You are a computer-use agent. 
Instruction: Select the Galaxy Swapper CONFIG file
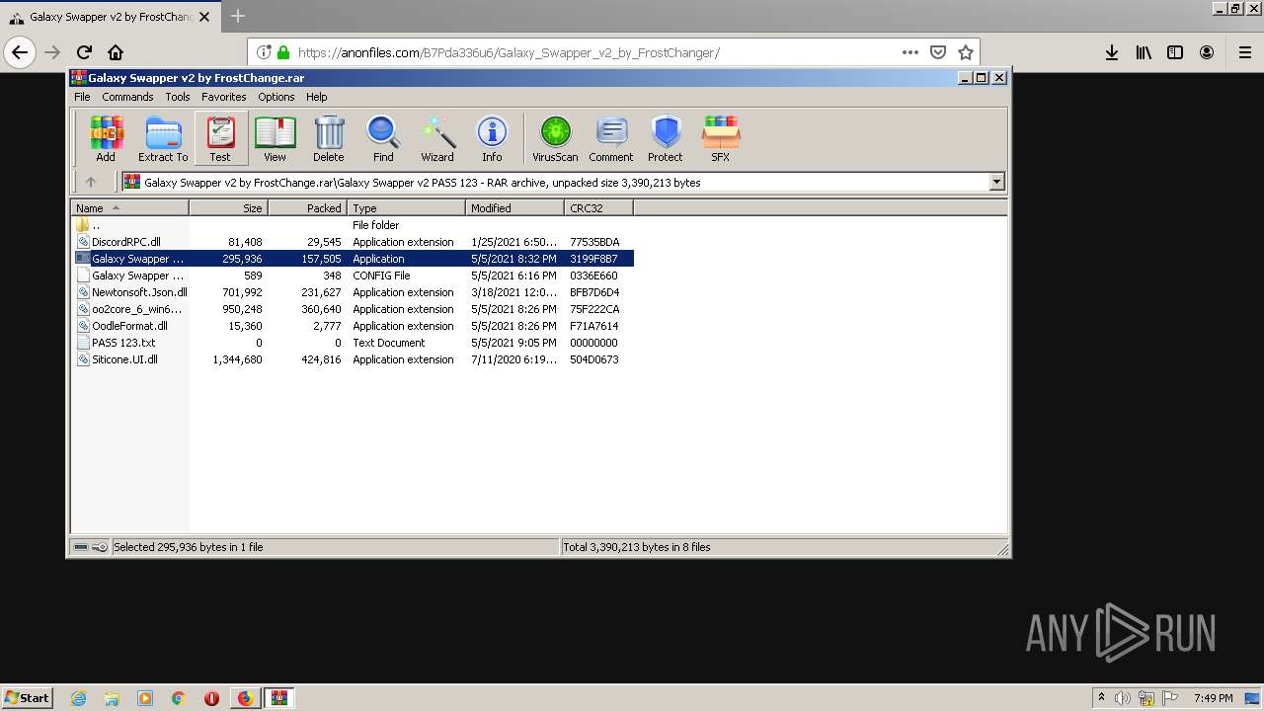[353, 276]
